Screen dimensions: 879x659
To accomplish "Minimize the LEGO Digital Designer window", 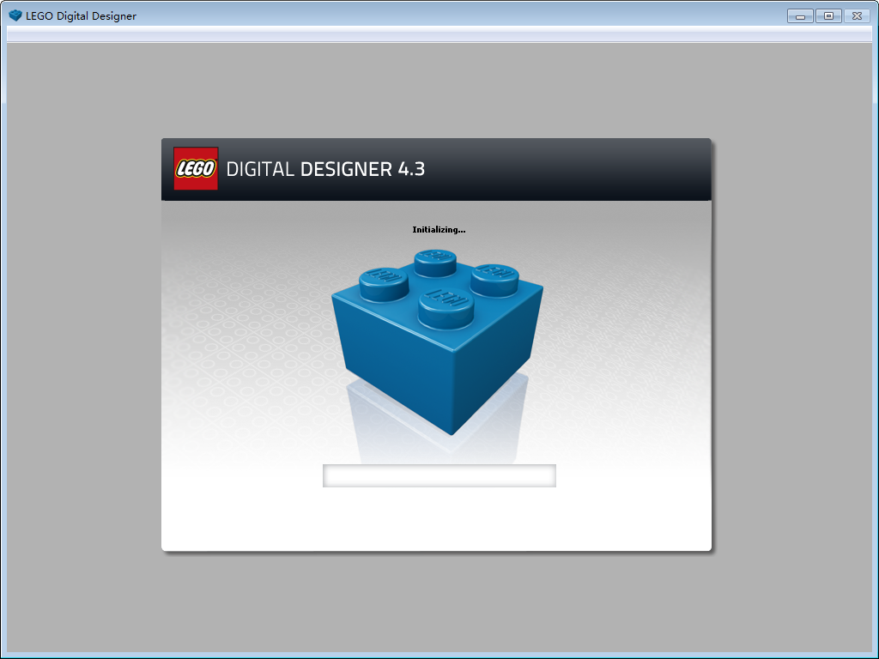I will (800, 16).
